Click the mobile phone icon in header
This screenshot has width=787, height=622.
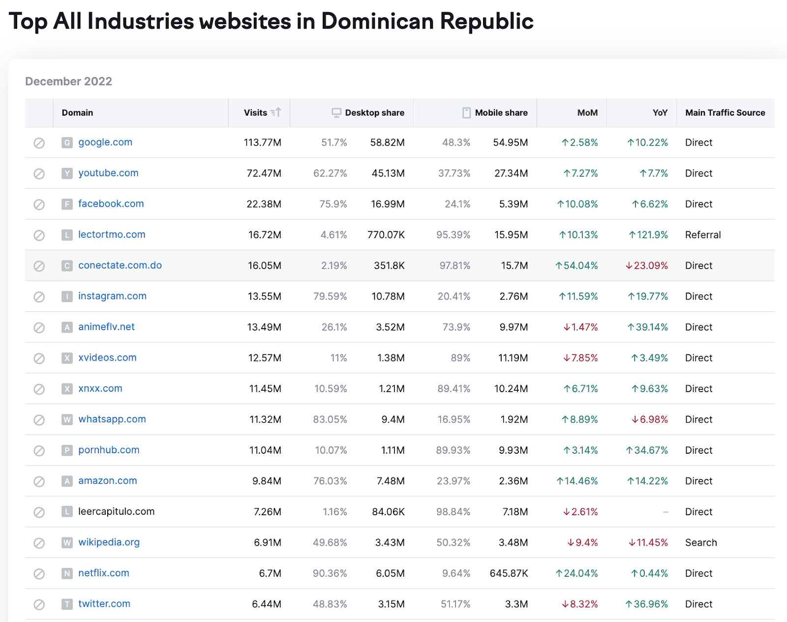[x=466, y=113]
